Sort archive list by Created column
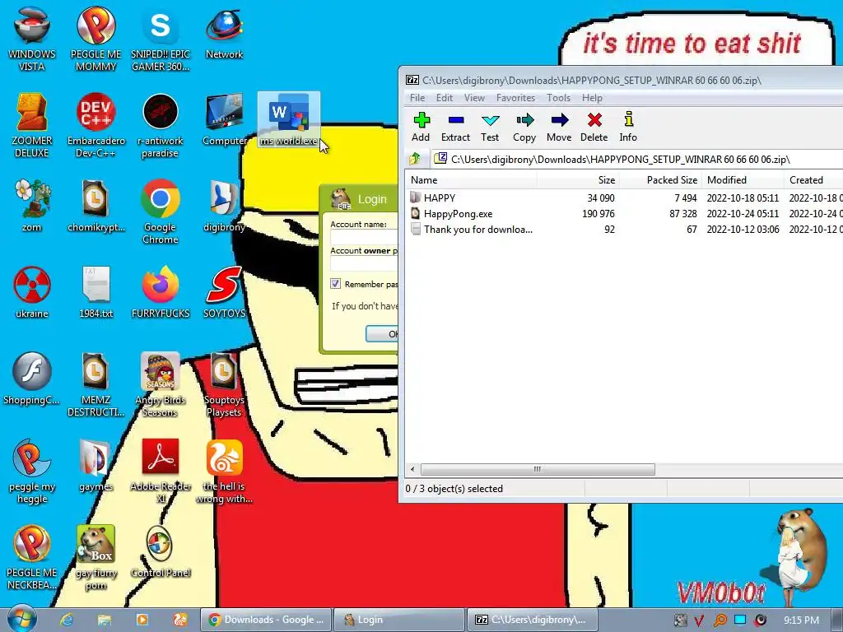 (813, 180)
